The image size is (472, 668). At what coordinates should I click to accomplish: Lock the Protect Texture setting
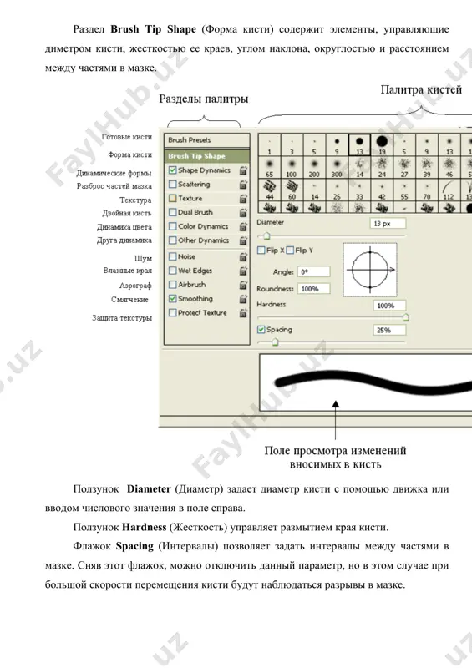(243, 313)
